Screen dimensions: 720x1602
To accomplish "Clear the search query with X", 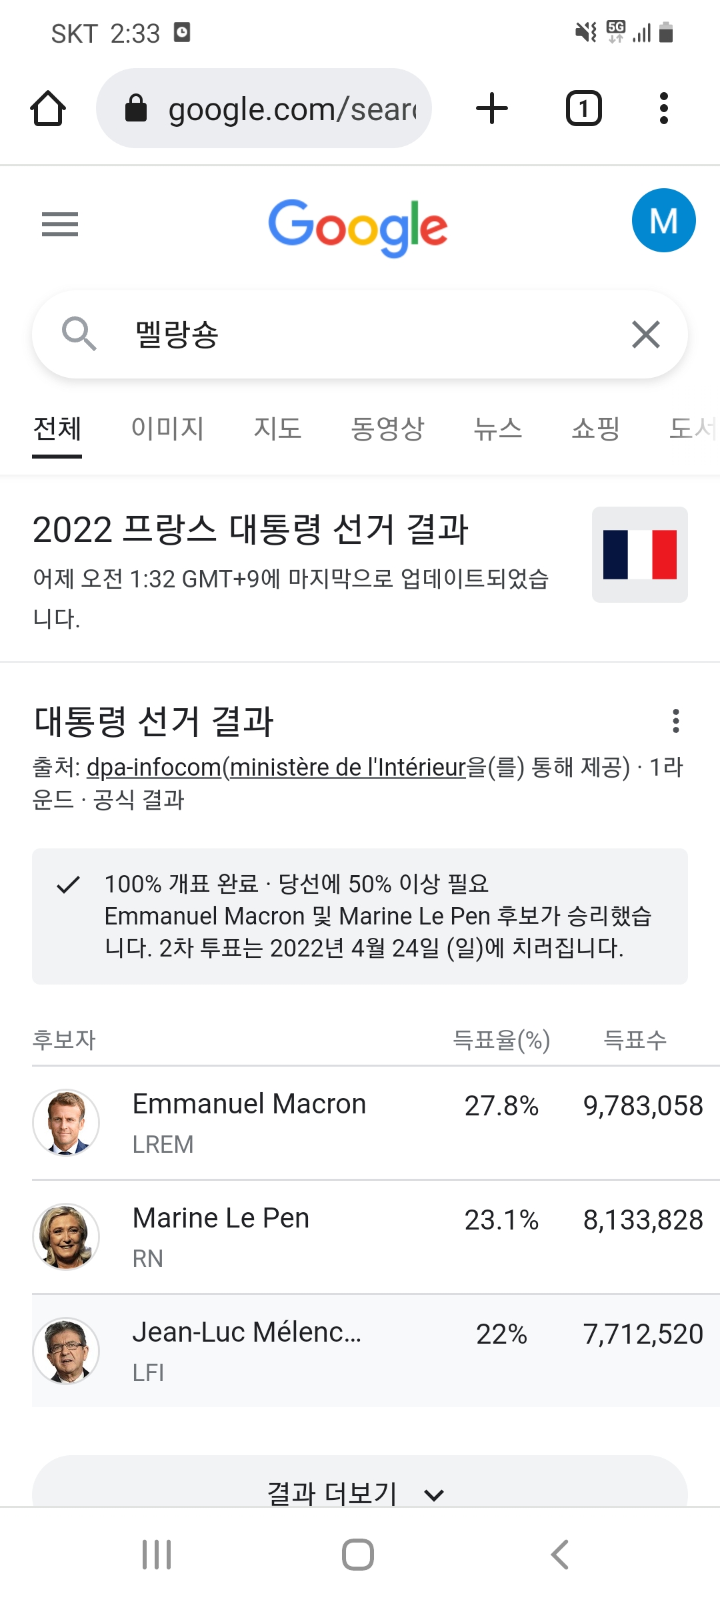I will pos(645,334).
